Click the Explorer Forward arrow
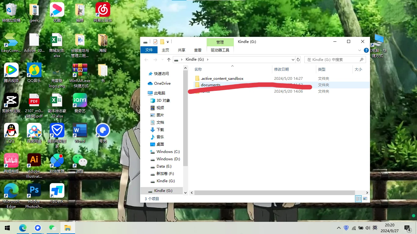 (155, 60)
